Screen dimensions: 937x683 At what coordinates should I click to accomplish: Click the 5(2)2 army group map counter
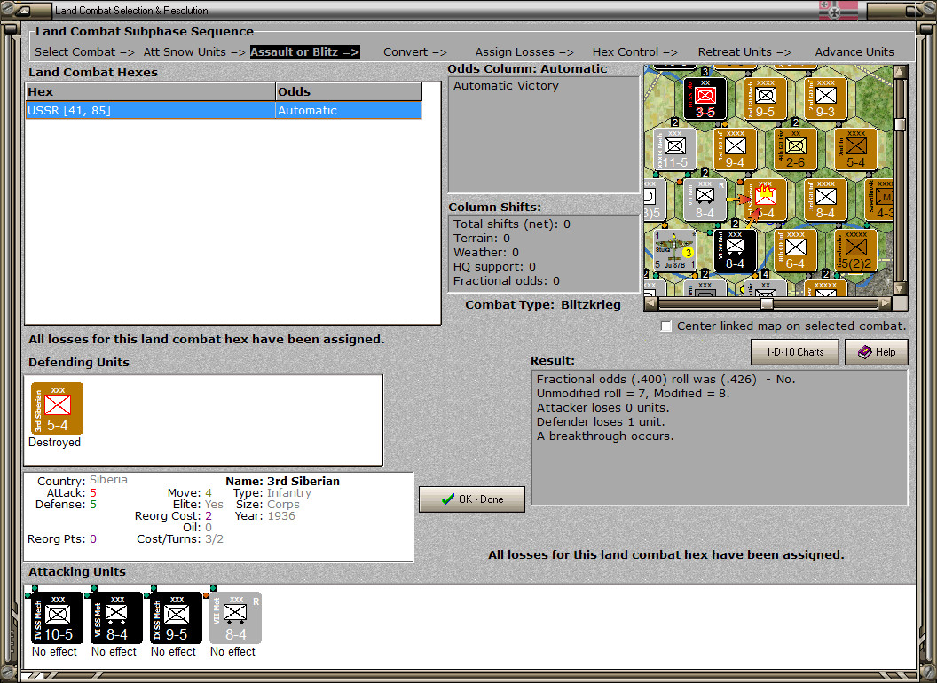[x=855, y=250]
